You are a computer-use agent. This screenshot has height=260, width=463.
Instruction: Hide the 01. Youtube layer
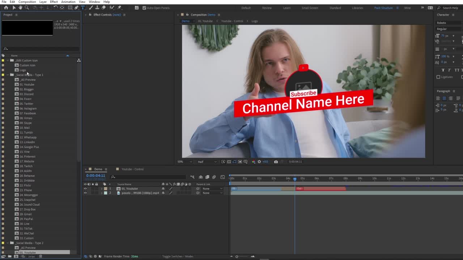pyautogui.click(x=85, y=188)
